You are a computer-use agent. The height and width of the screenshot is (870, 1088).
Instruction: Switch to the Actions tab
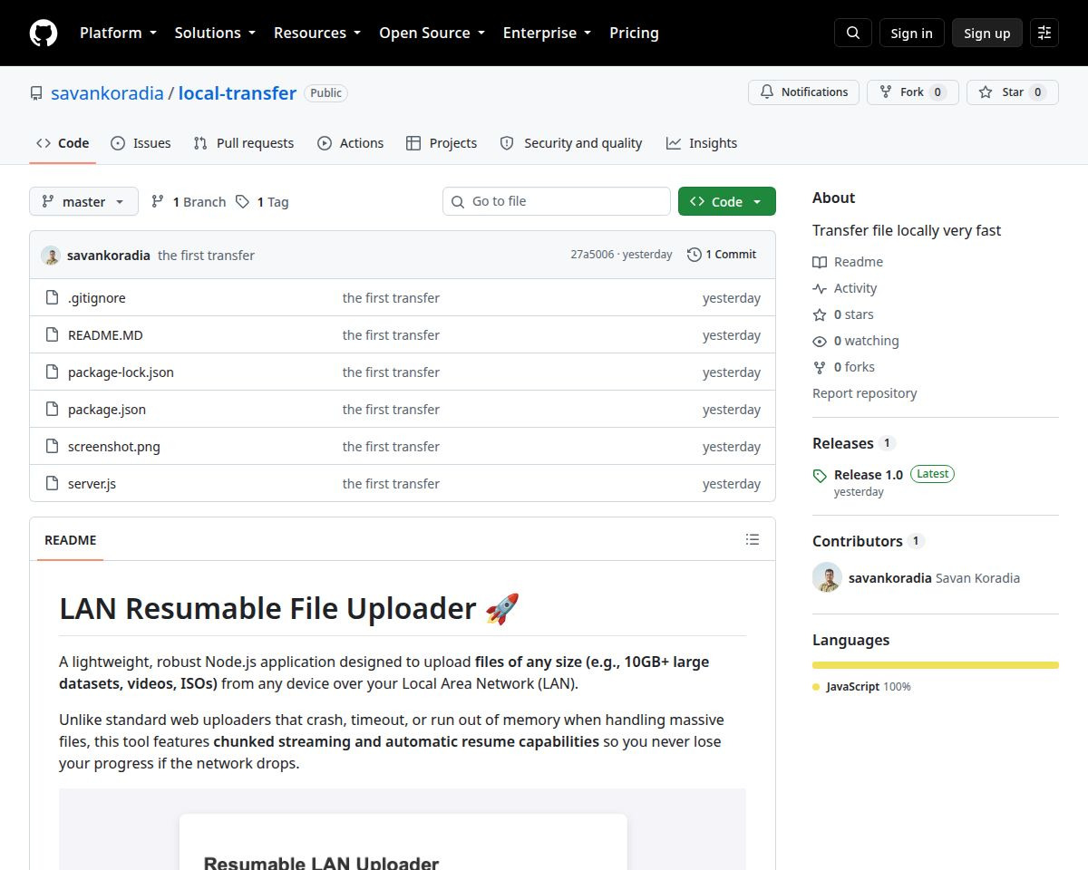point(351,143)
